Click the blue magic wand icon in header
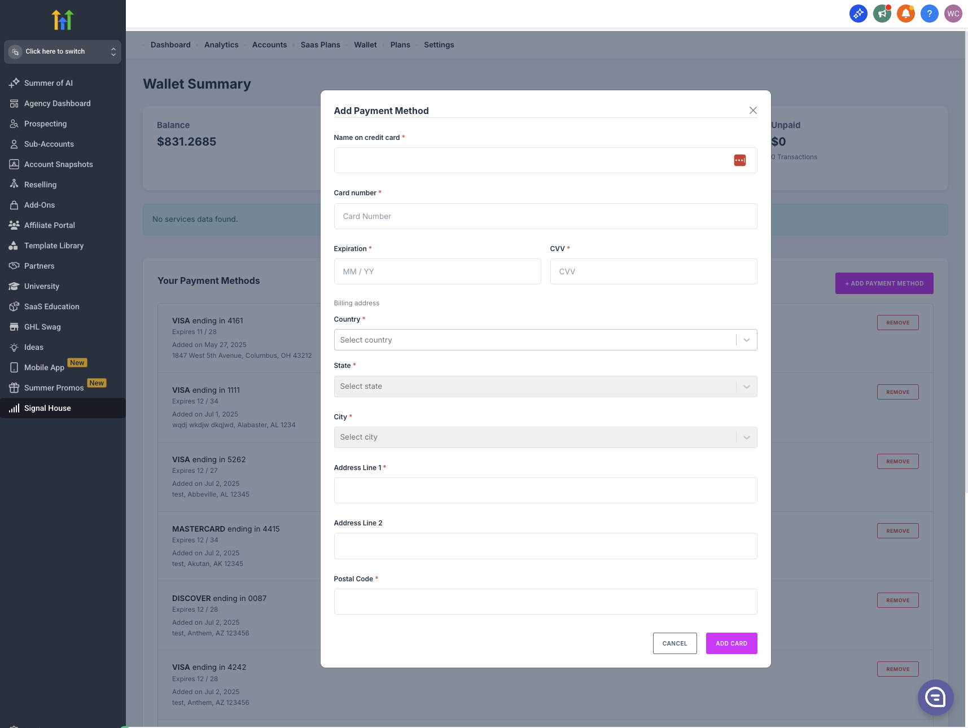 tap(859, 14)
